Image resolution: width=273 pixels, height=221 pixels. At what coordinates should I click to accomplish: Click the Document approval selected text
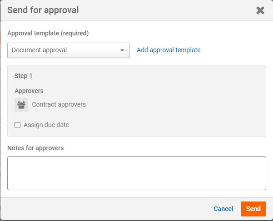coord(40,50)
